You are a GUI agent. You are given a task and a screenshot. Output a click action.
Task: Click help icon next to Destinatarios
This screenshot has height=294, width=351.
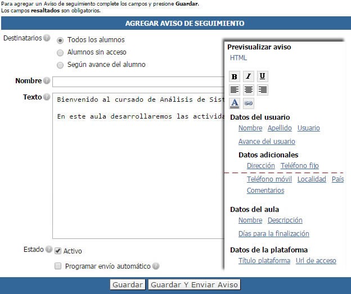point(47,38)
